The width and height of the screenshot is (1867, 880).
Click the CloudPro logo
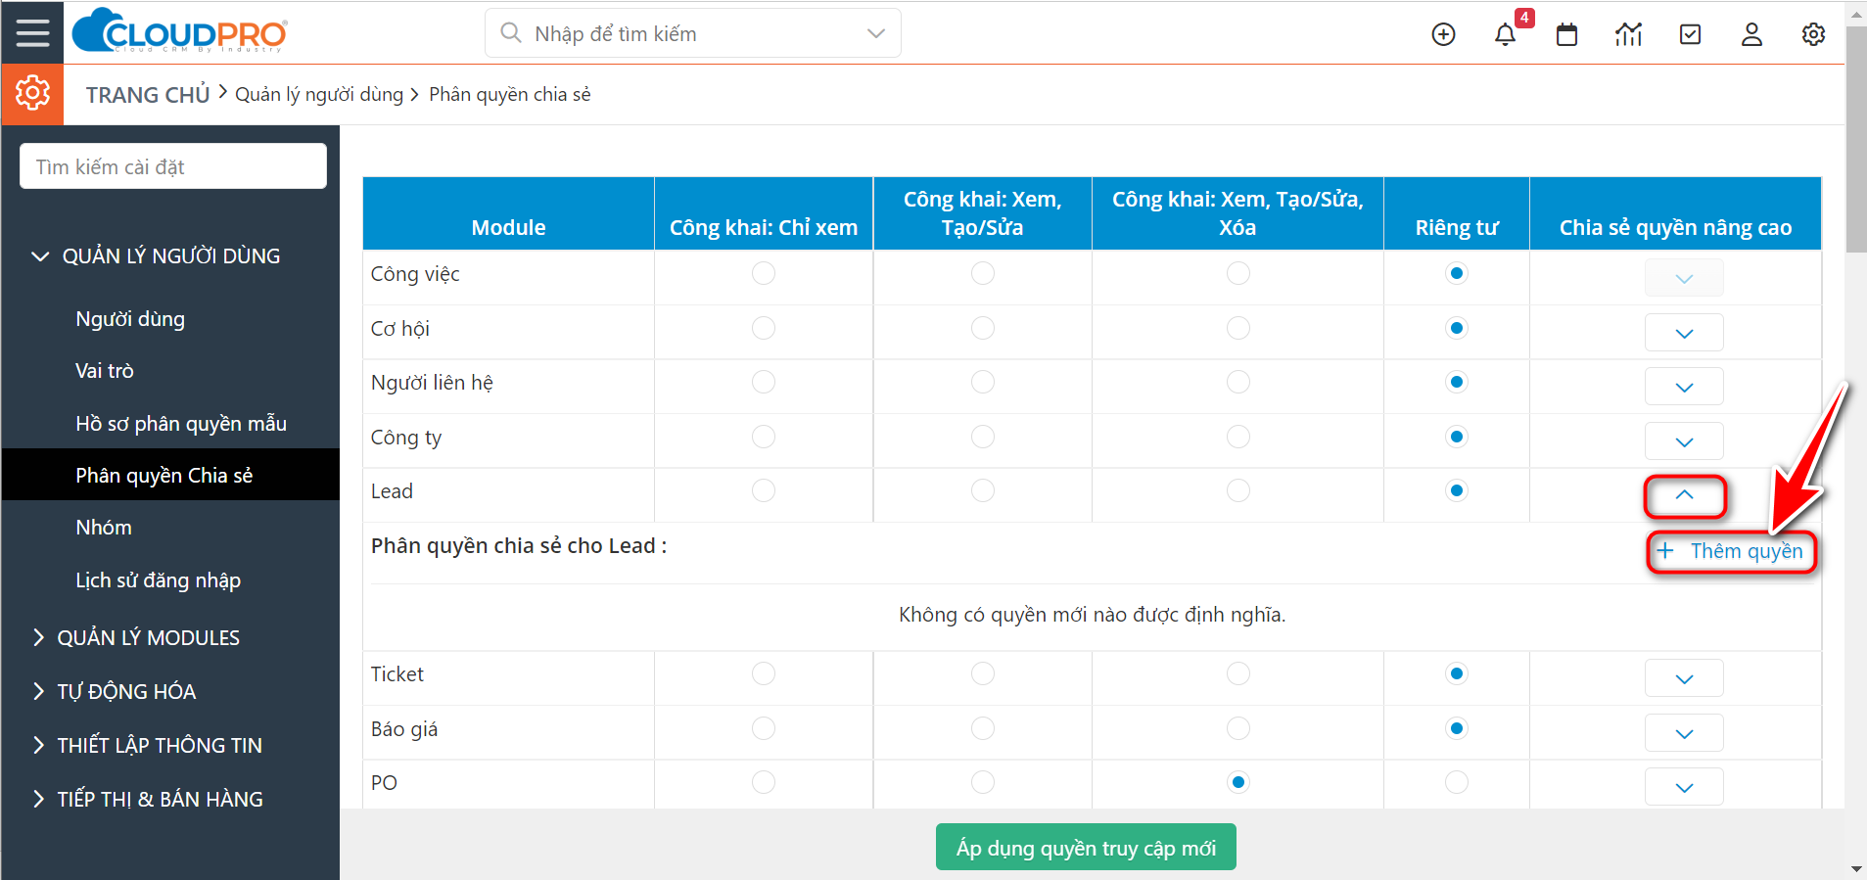[x=179, y=31]
